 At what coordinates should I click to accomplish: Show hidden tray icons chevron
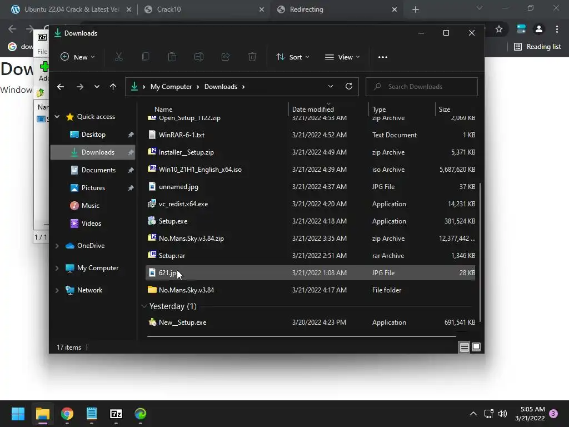pos(473,414)
